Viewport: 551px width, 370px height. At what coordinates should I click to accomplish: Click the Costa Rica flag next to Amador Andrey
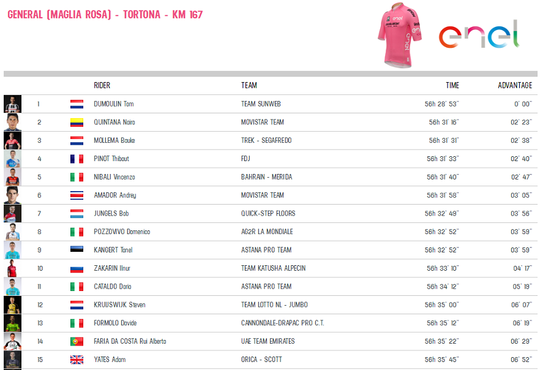[77, 195]
